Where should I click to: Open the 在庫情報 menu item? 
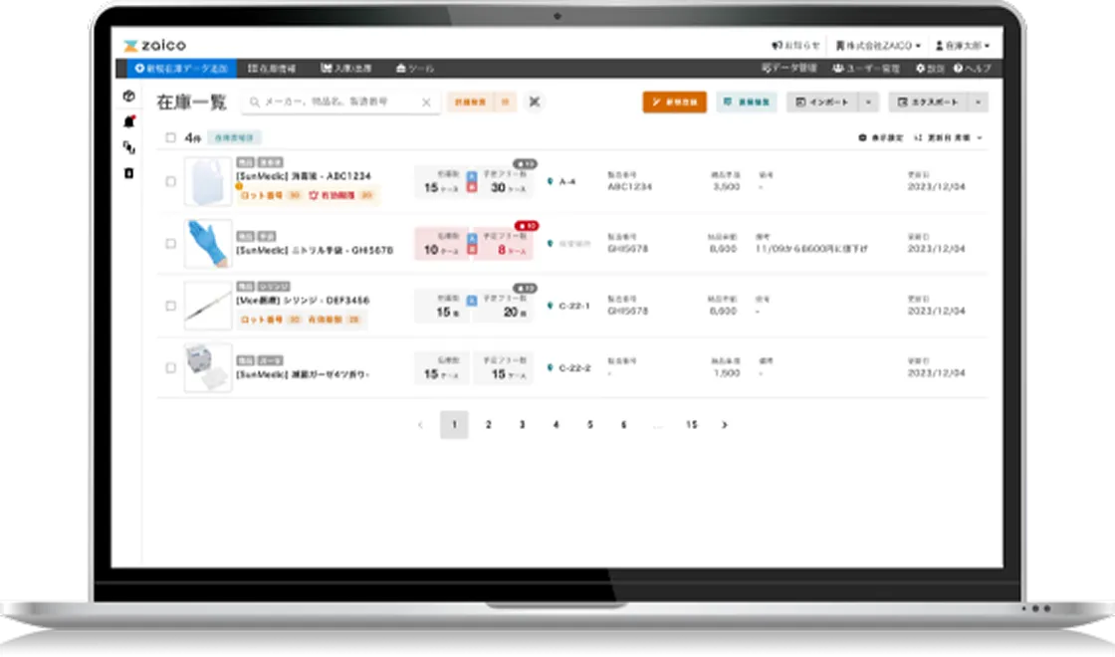pyautogui.click(x=274, y=69)
